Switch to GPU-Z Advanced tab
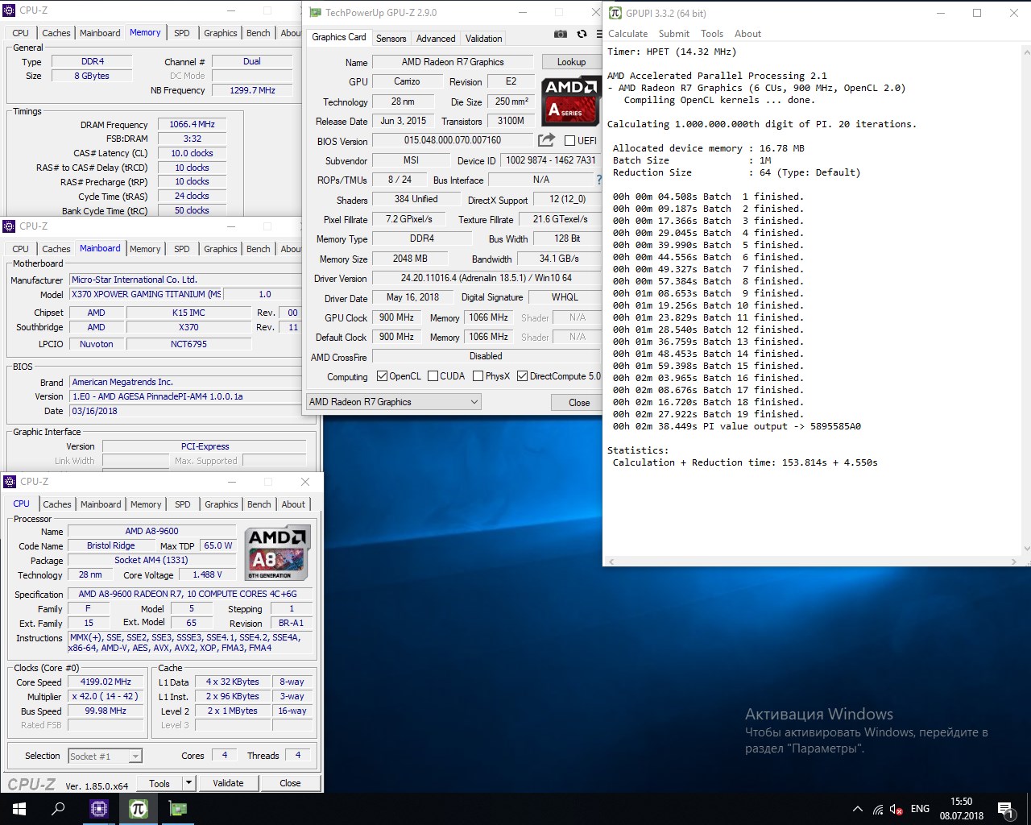Screen dimensions: 1031x825 pyautogui.click(x=436, y=39)
